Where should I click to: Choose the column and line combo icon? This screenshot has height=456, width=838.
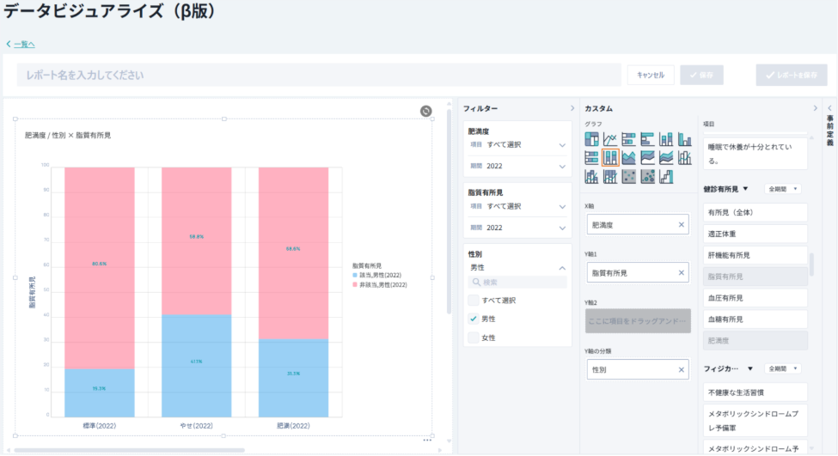pyautogui.click(x=685, y=157)
